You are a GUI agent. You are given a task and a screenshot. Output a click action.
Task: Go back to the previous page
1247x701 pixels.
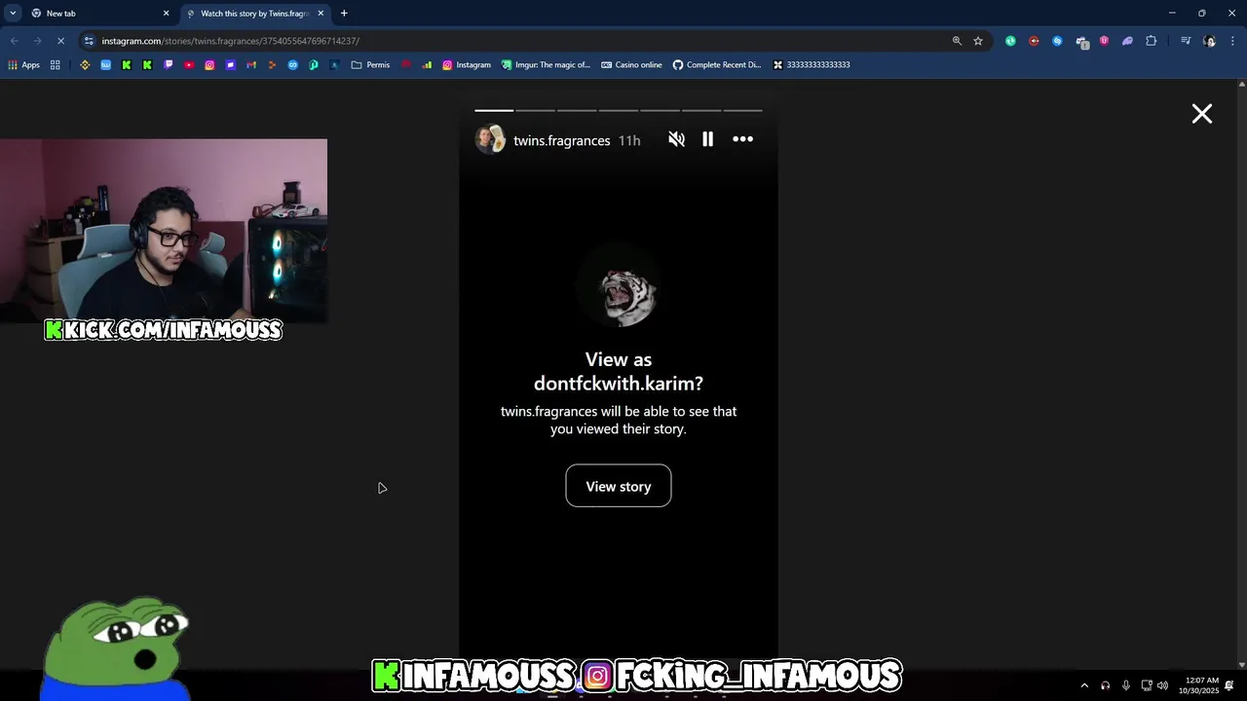[x=15, y=41]
